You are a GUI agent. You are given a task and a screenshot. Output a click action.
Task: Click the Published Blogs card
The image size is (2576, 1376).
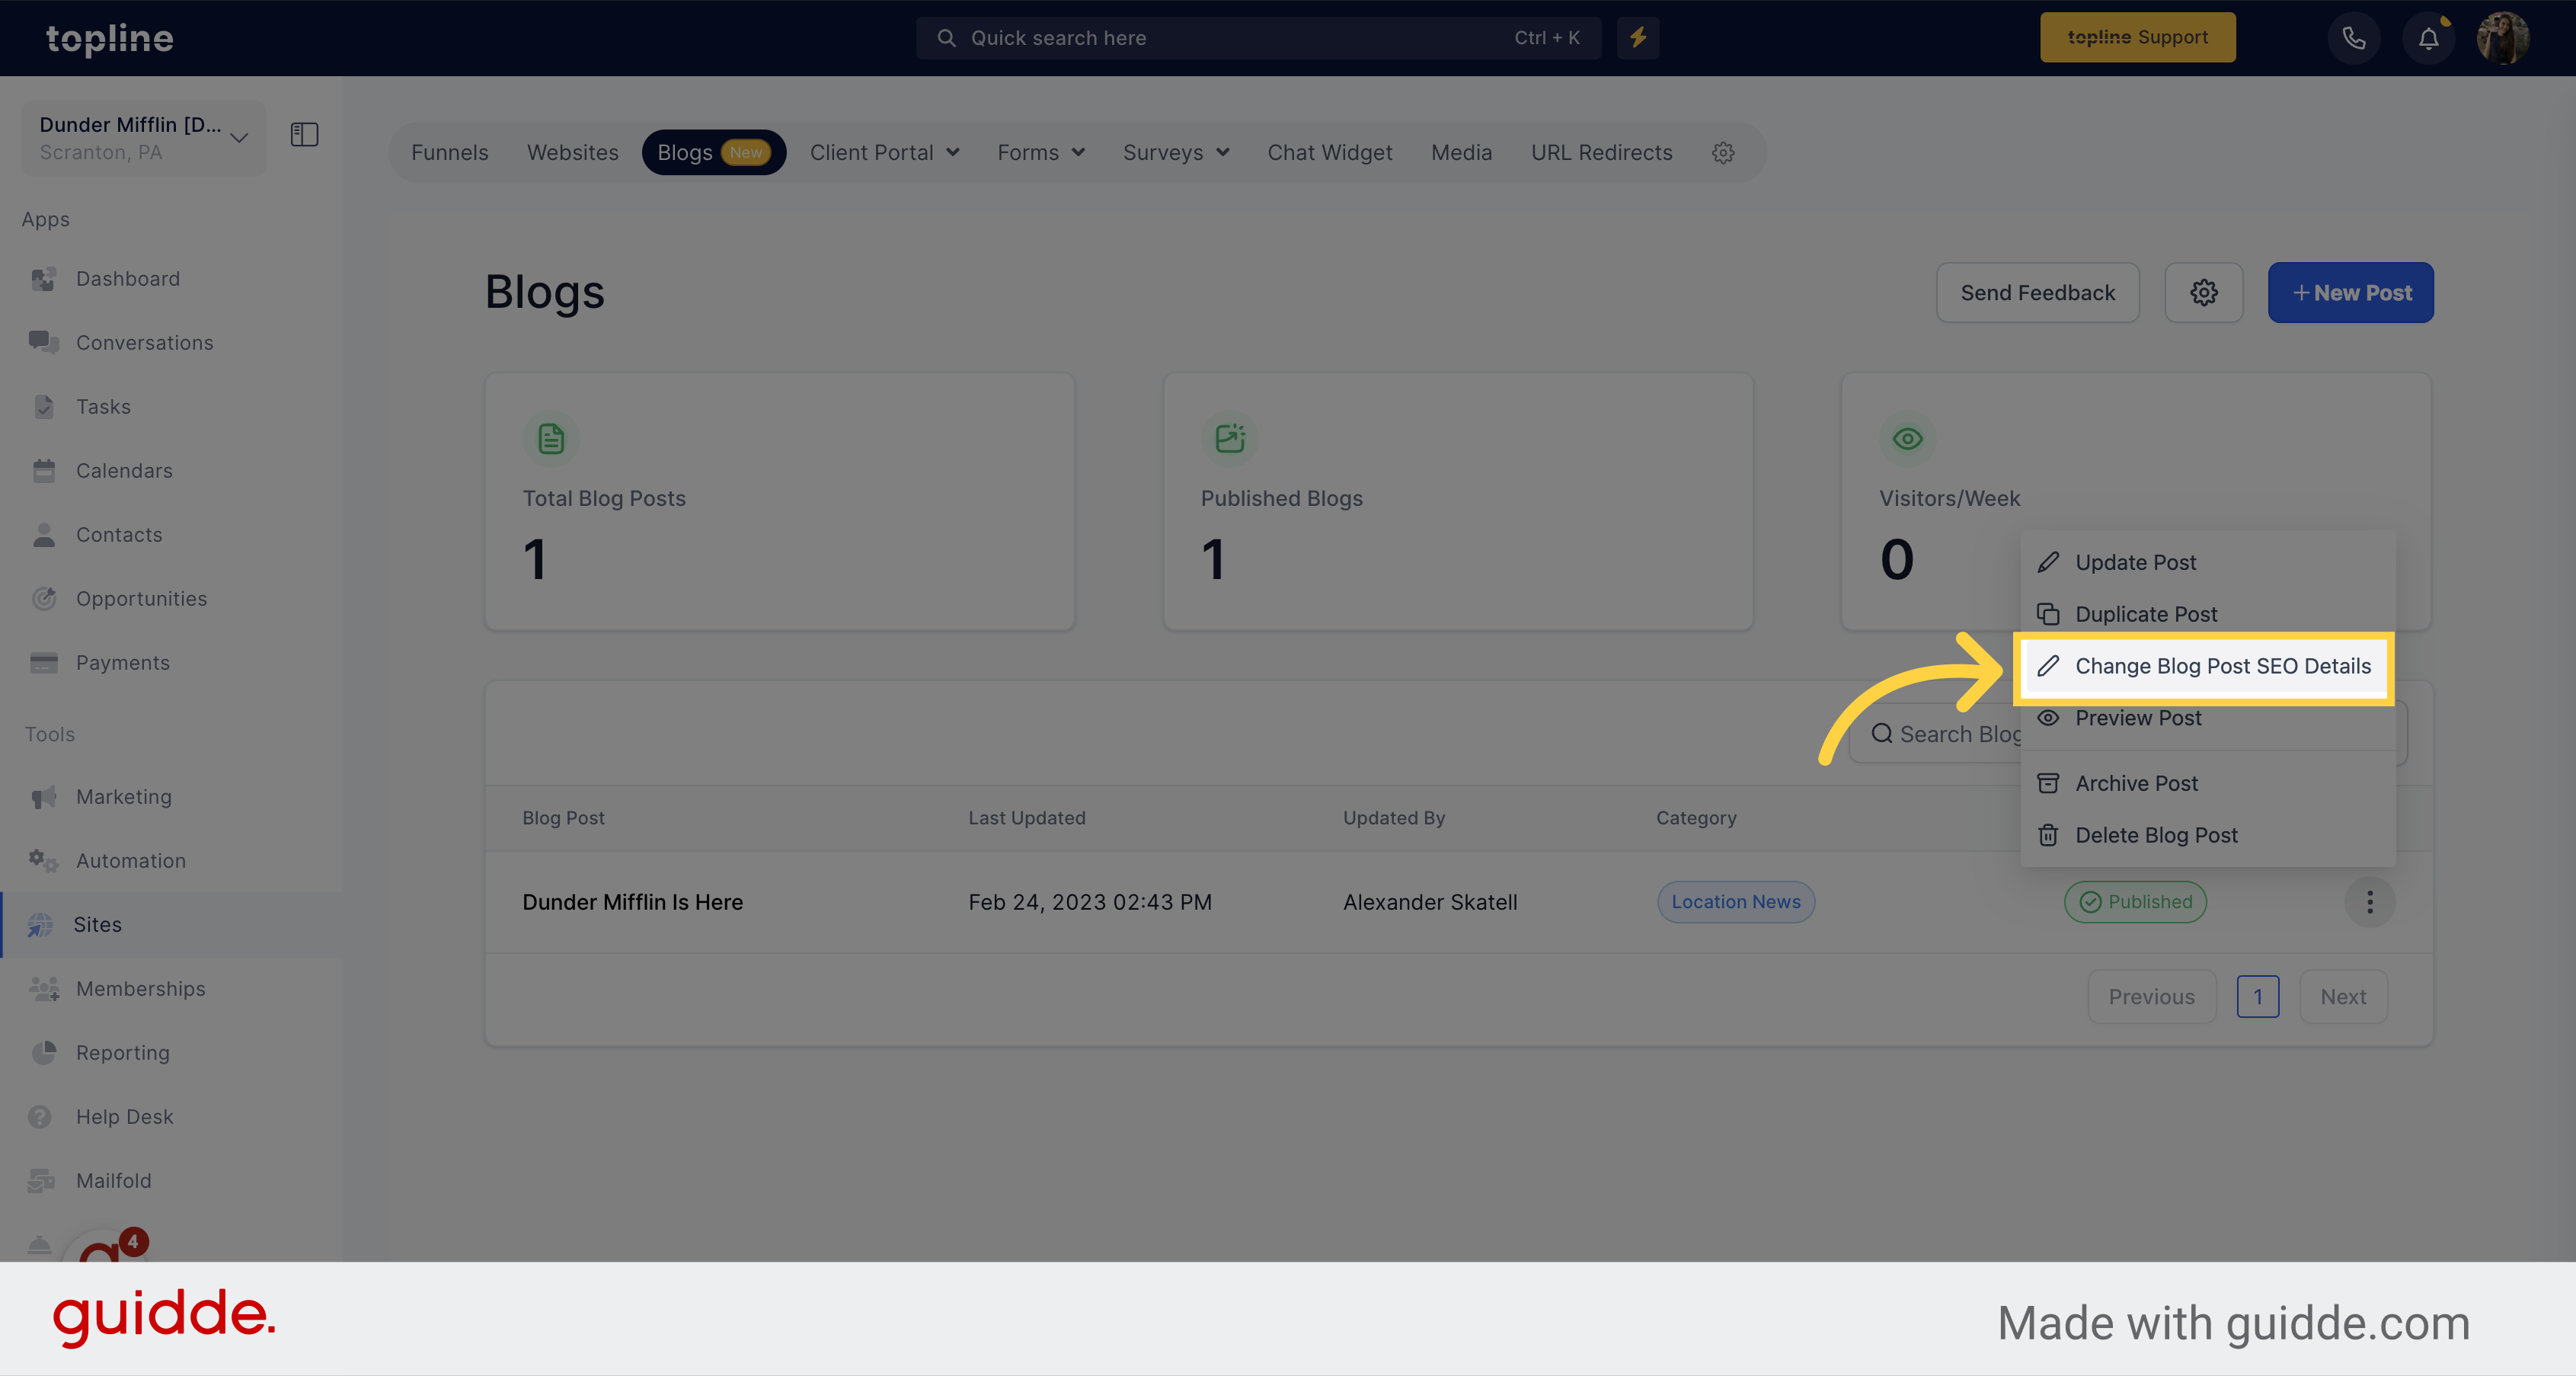pos(1458,502)
